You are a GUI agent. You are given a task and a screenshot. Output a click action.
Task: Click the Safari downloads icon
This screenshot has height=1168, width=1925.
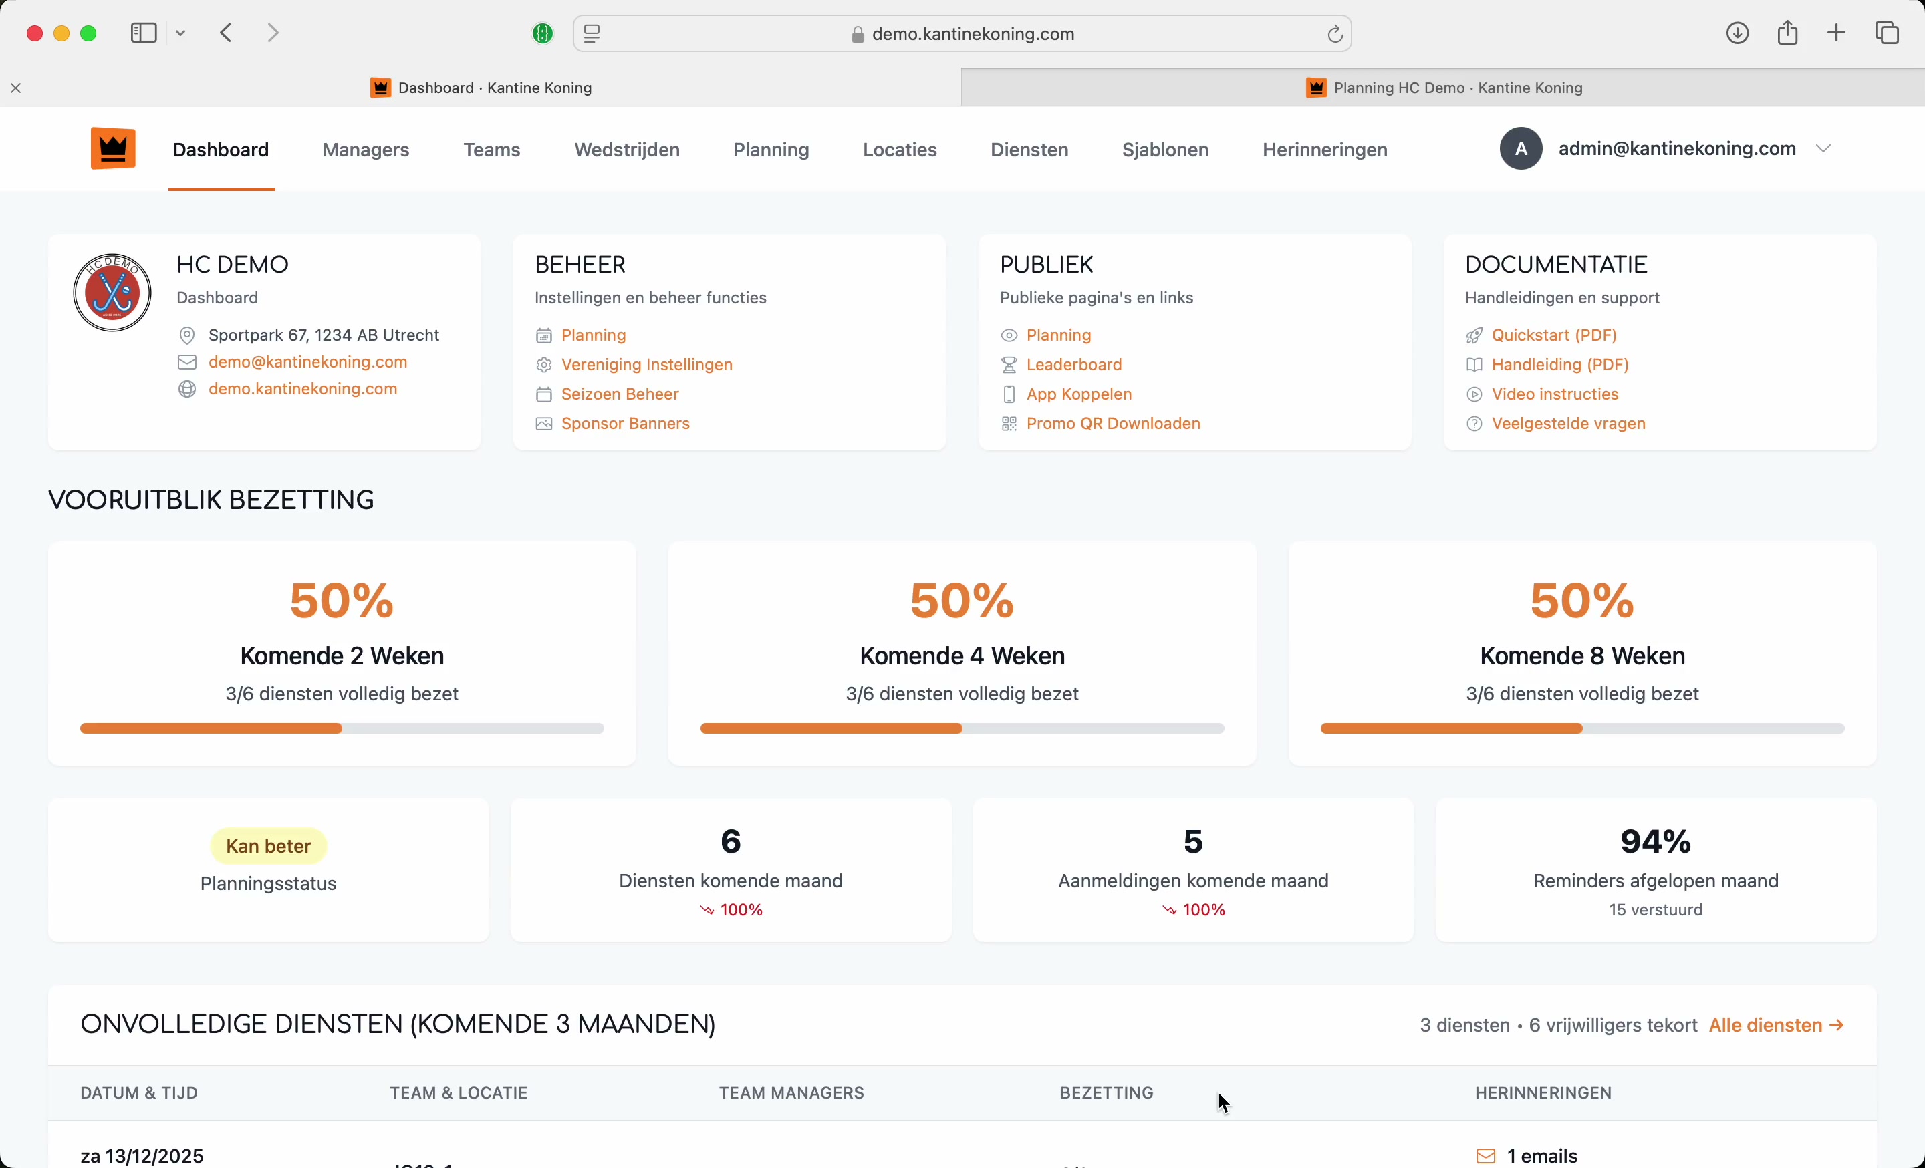click(x=1737, y=33)
